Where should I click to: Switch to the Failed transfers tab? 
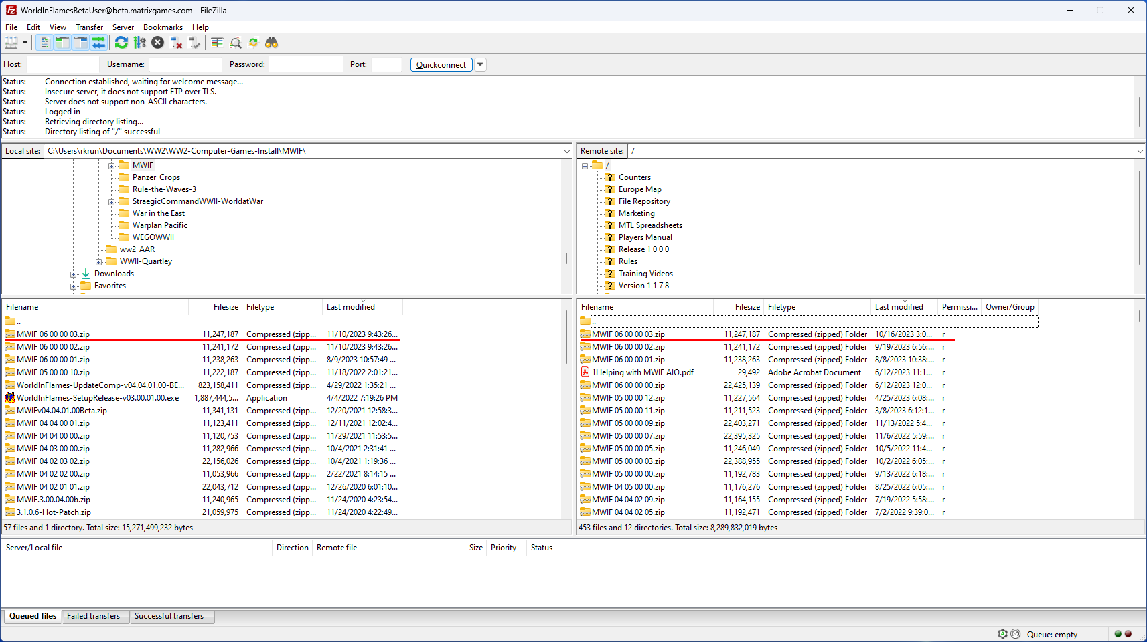(94, 616)
